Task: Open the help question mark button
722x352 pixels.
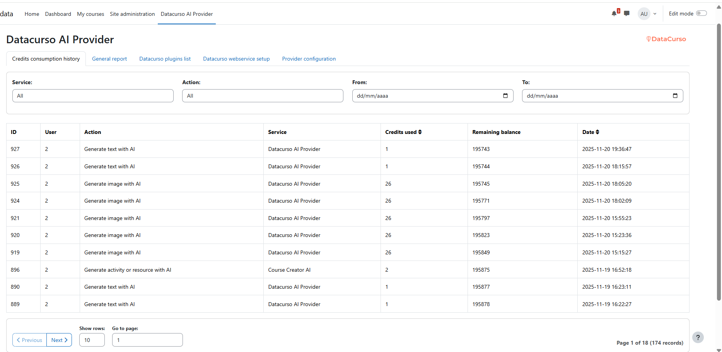Action: coord(698,337)
